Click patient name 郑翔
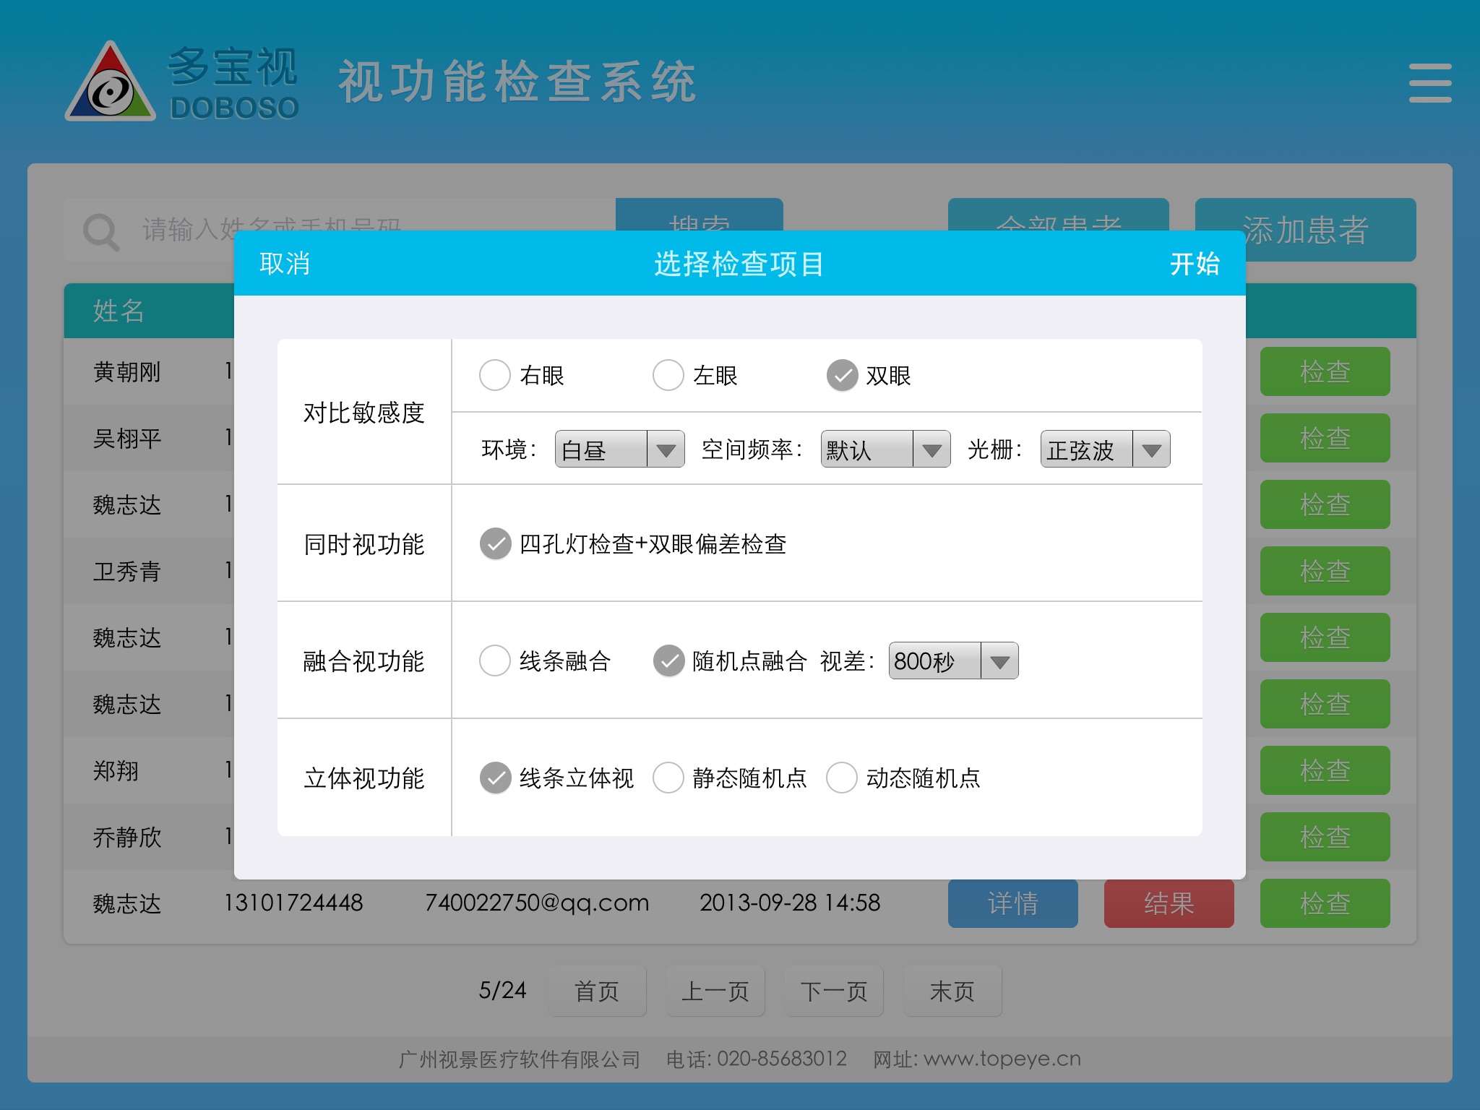 click(116, 771)
